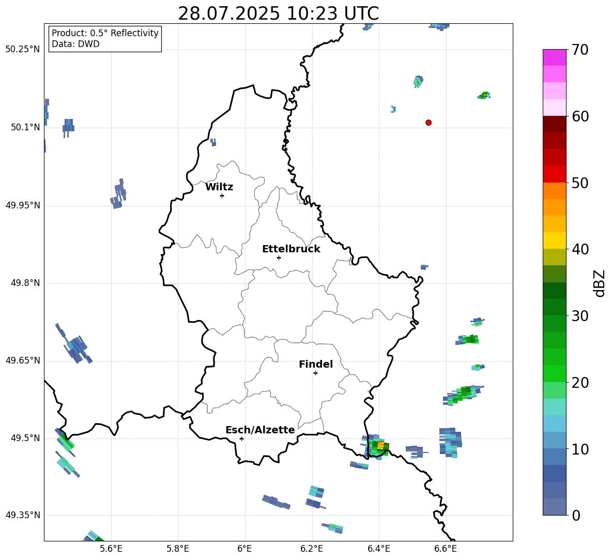Click the title 28.07.2025 10:23 UTC
Viewport: 612px width, 559px height.
click(278, 13)
